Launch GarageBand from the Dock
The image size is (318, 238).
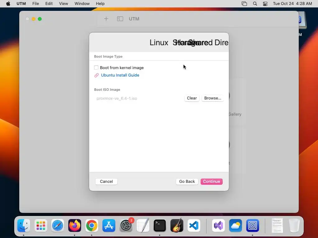pos(177,226)
